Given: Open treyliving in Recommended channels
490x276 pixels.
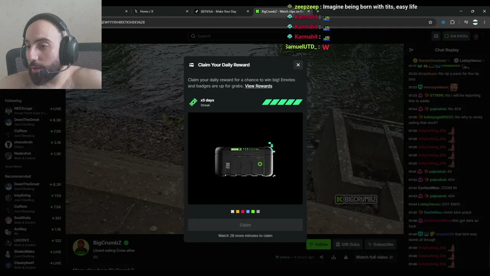Looking at the screenshot, I should point(33,197).
